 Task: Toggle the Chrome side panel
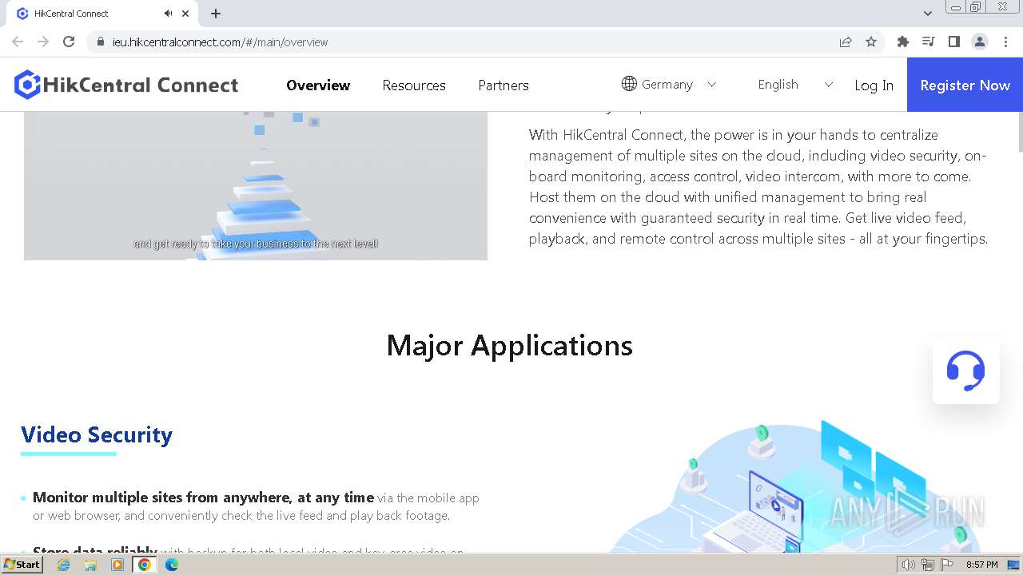tap(953, 42)
